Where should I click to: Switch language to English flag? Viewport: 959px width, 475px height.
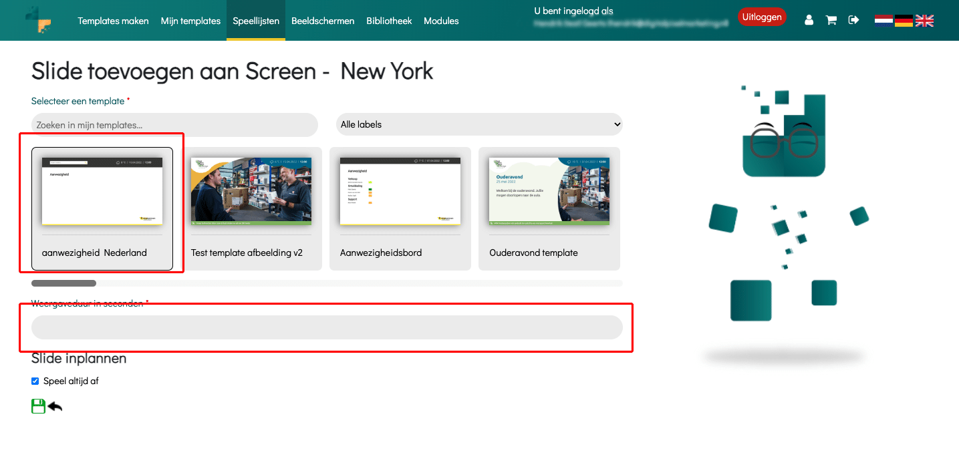[924, 21]
